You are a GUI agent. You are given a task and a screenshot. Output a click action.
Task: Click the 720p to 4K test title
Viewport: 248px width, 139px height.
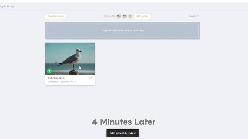point(7,7)
